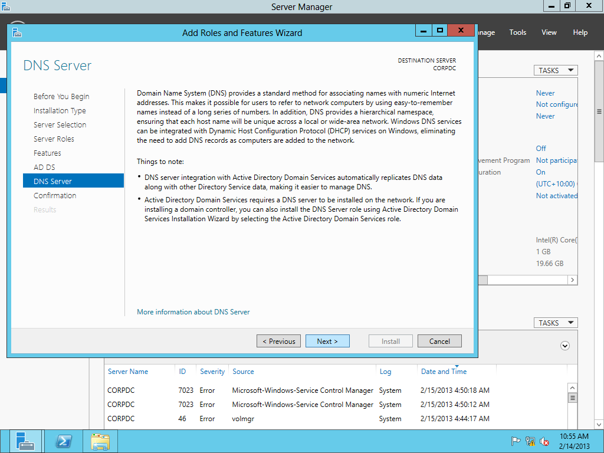Go to the Server Roles wizard step

point(54,139)
